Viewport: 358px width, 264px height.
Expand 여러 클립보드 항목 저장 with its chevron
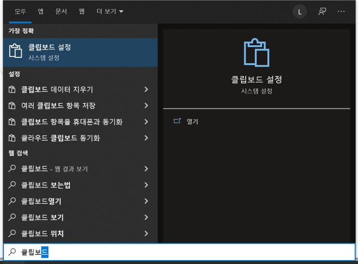(146, 106)
